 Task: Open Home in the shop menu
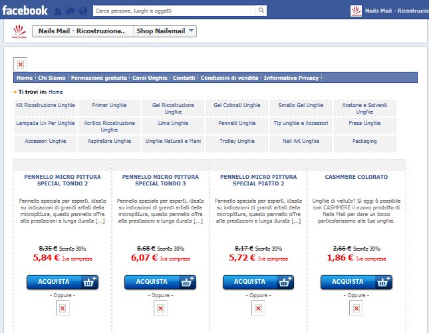[25, 78]
